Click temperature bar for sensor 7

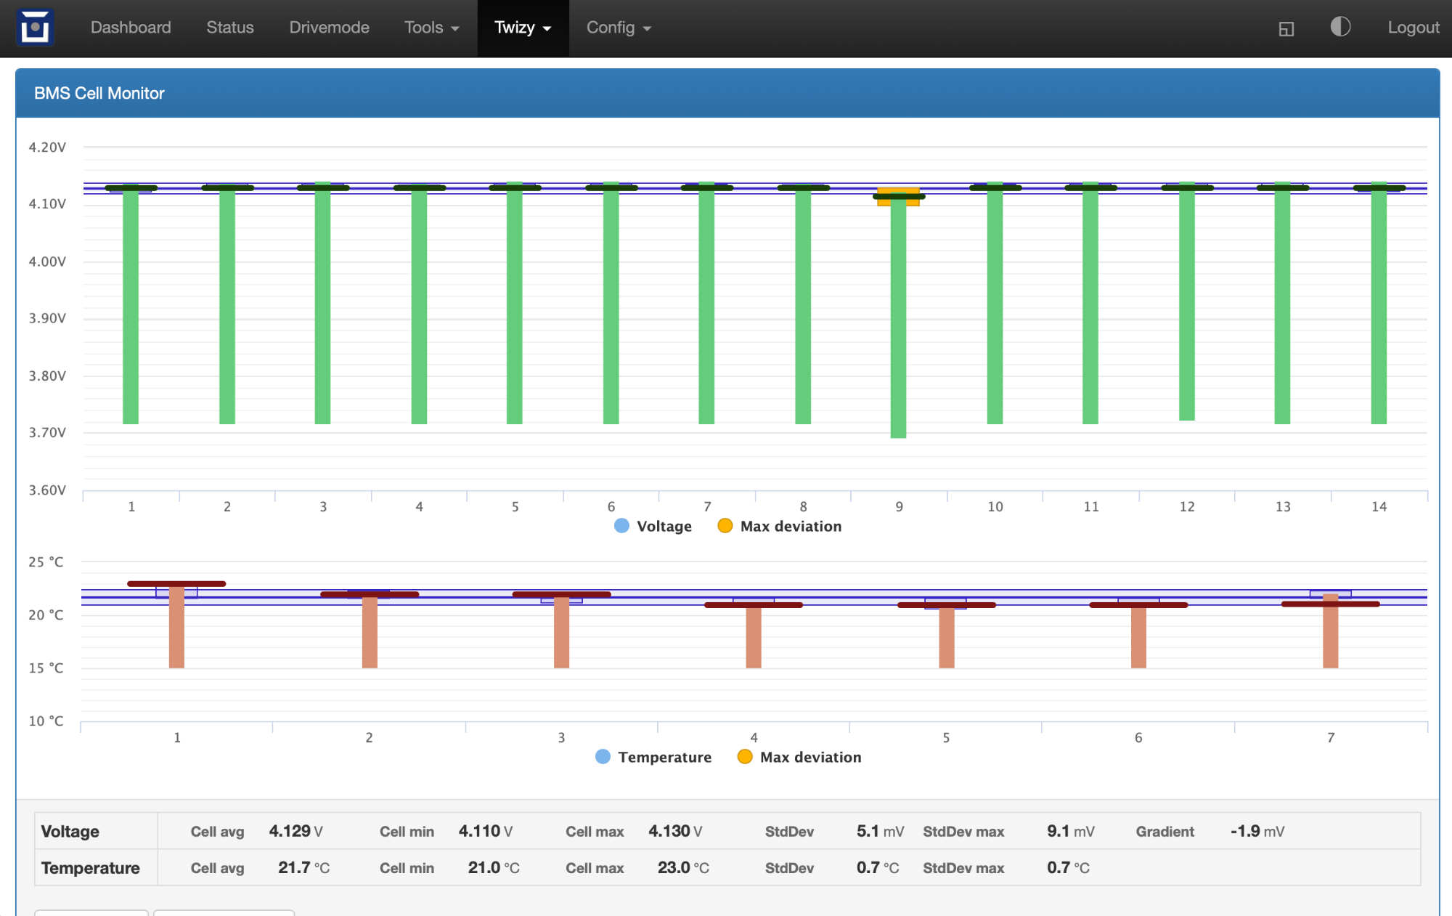(x=1330, y=633)
